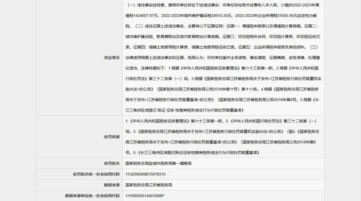Select the 数据来源单位统一社会信用代码 label

coord(92,196)
